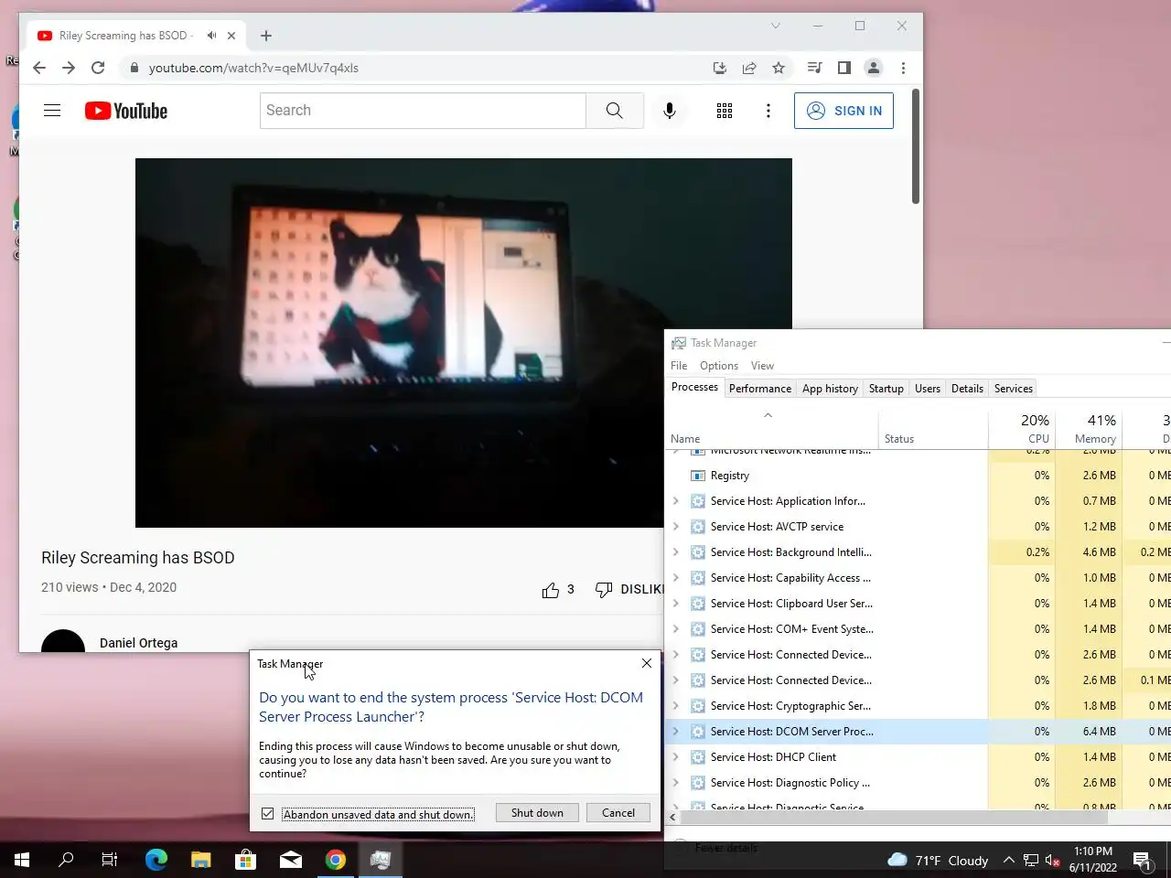
Task: Switch to the Startup tab
Action: tap(886, 389)
